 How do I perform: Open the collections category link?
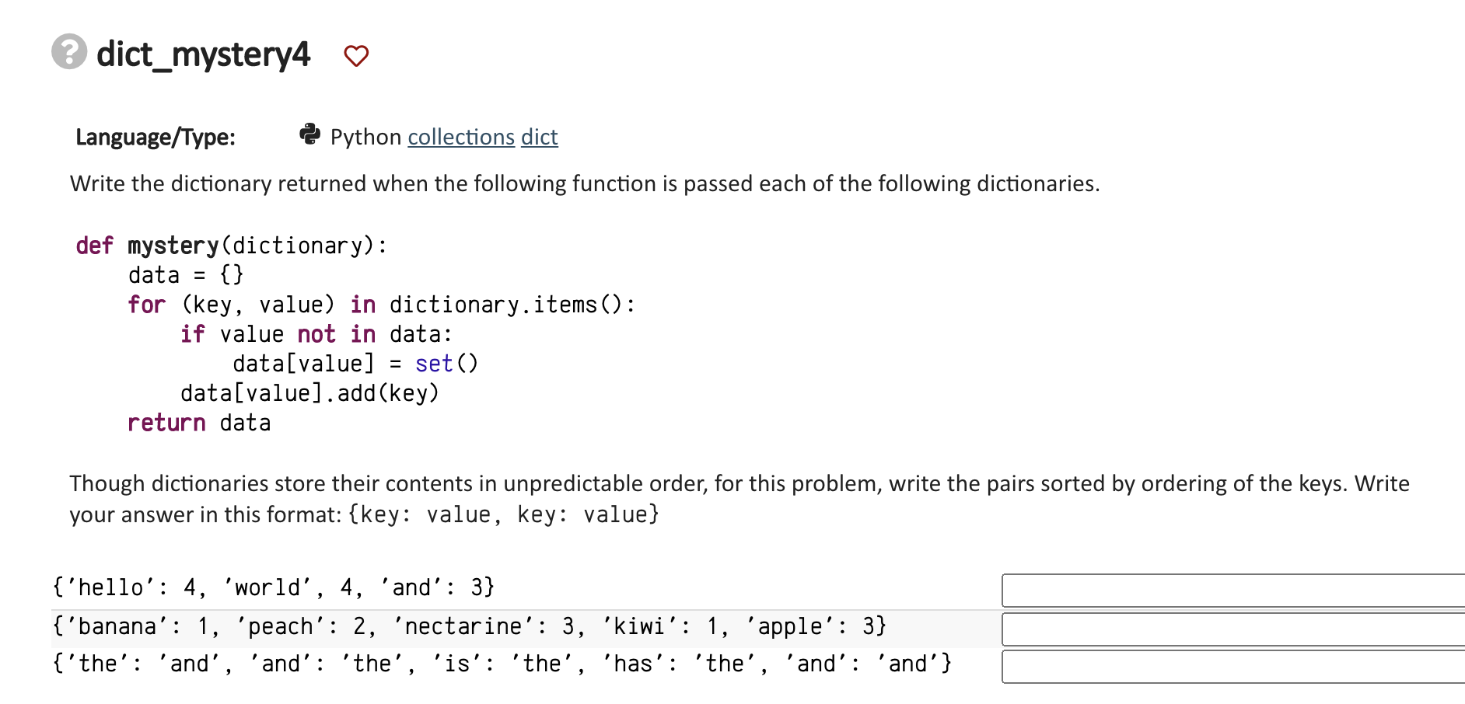[461, 137]
